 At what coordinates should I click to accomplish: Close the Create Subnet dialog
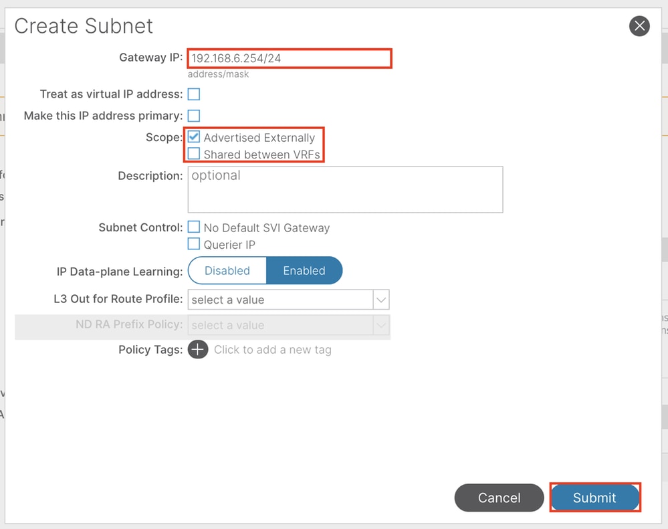point(639,26)
